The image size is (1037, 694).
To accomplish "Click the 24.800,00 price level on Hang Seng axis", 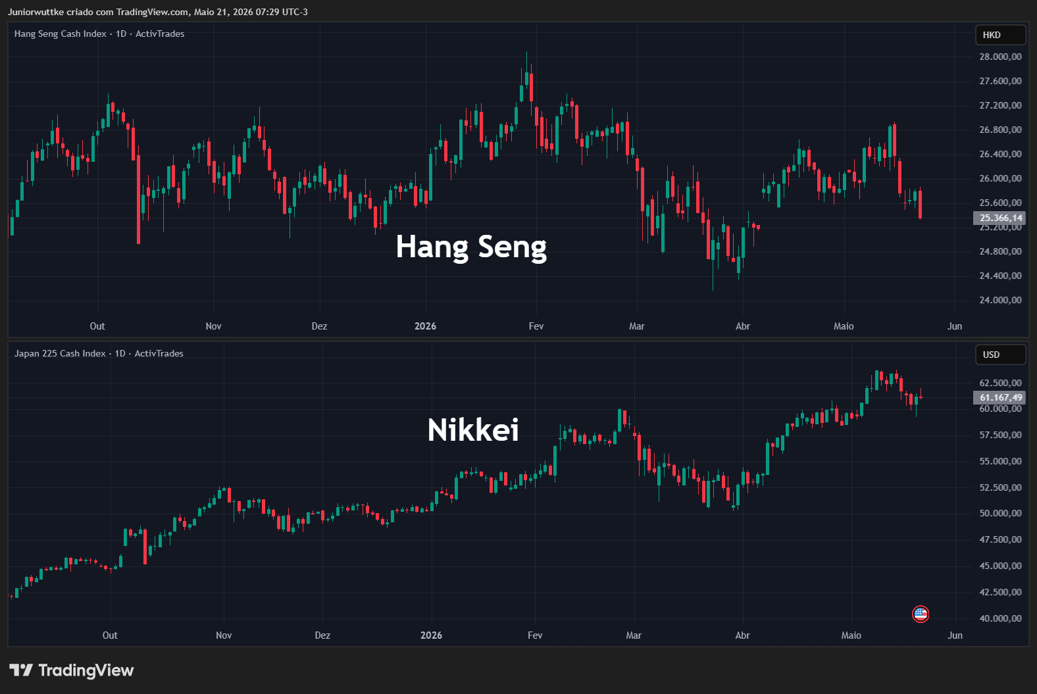I will pyautogui.click(x=1000, y=251).
